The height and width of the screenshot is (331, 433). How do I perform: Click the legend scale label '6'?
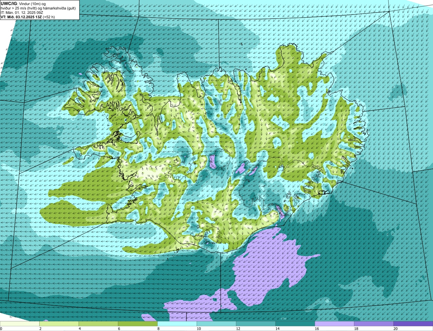[119, 329]
